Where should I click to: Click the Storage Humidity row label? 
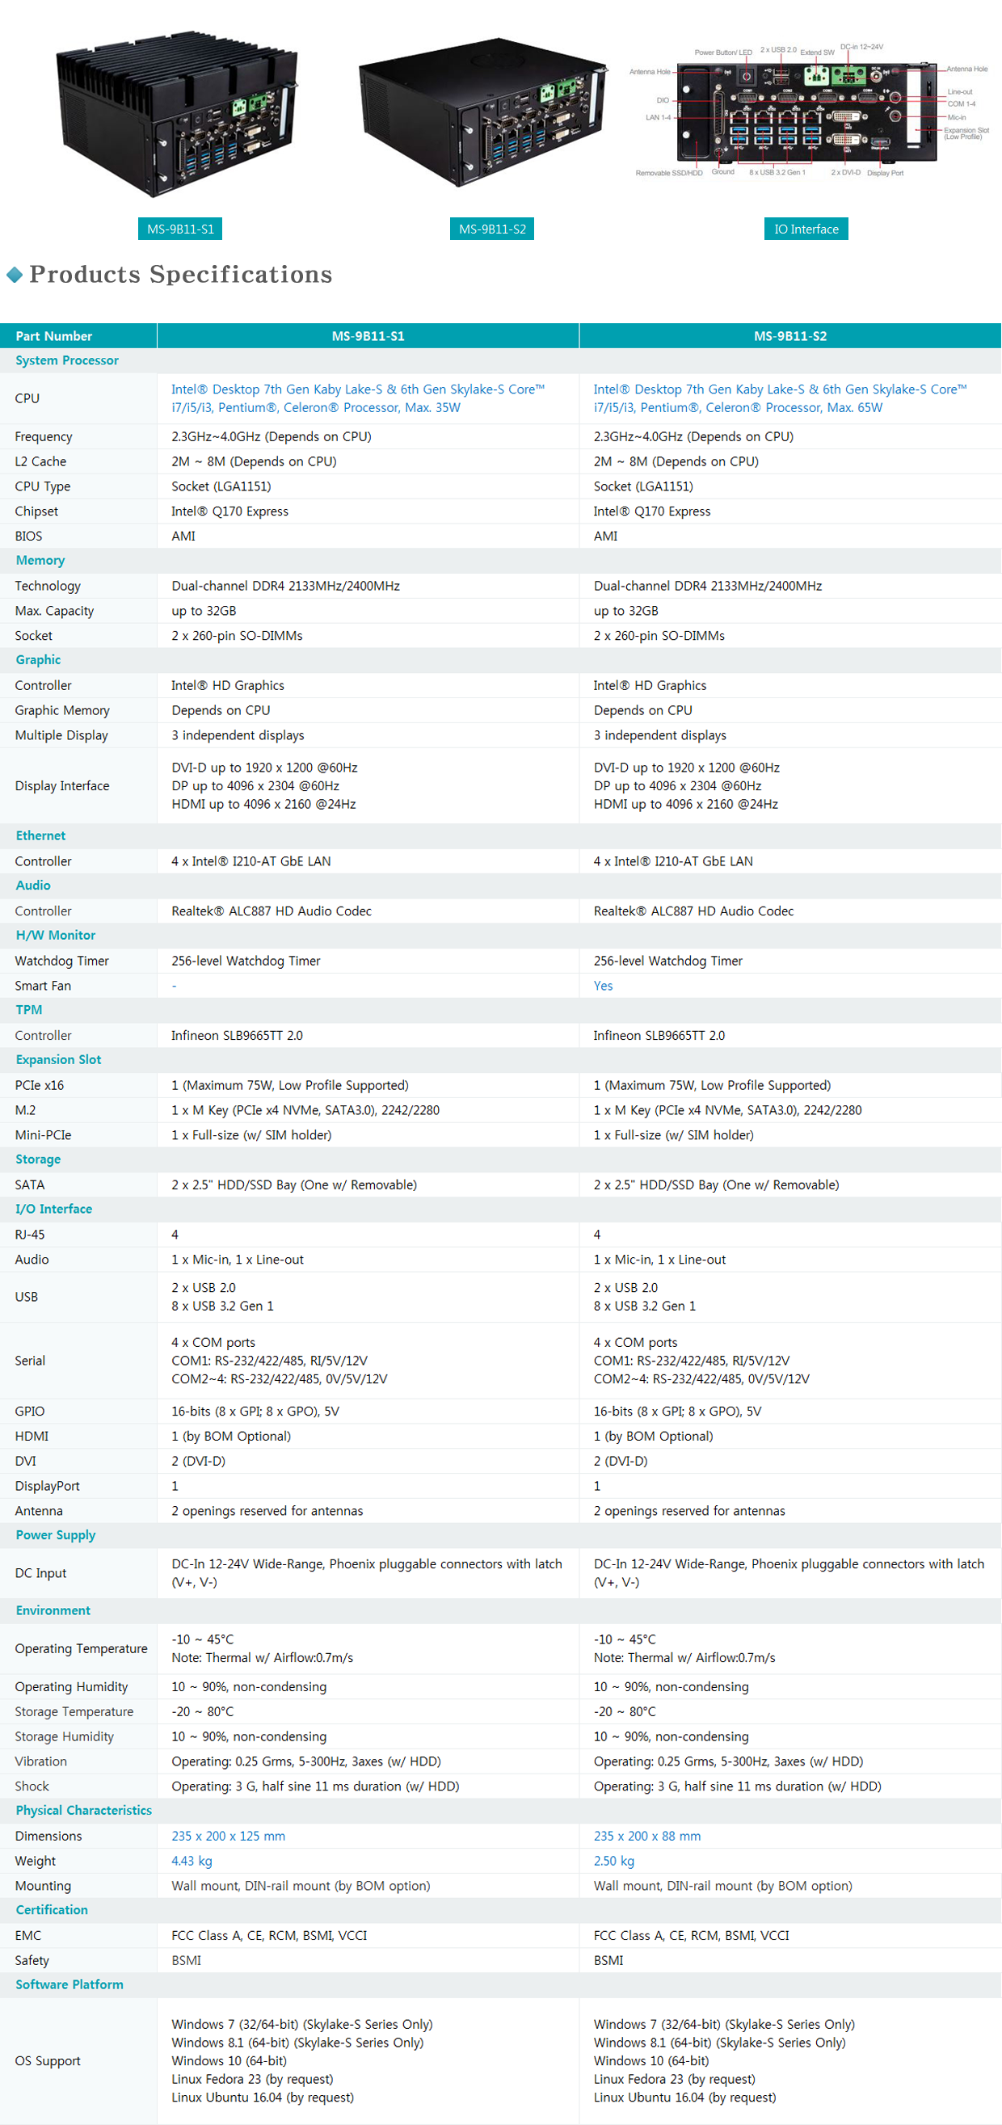coord(65,1736)
